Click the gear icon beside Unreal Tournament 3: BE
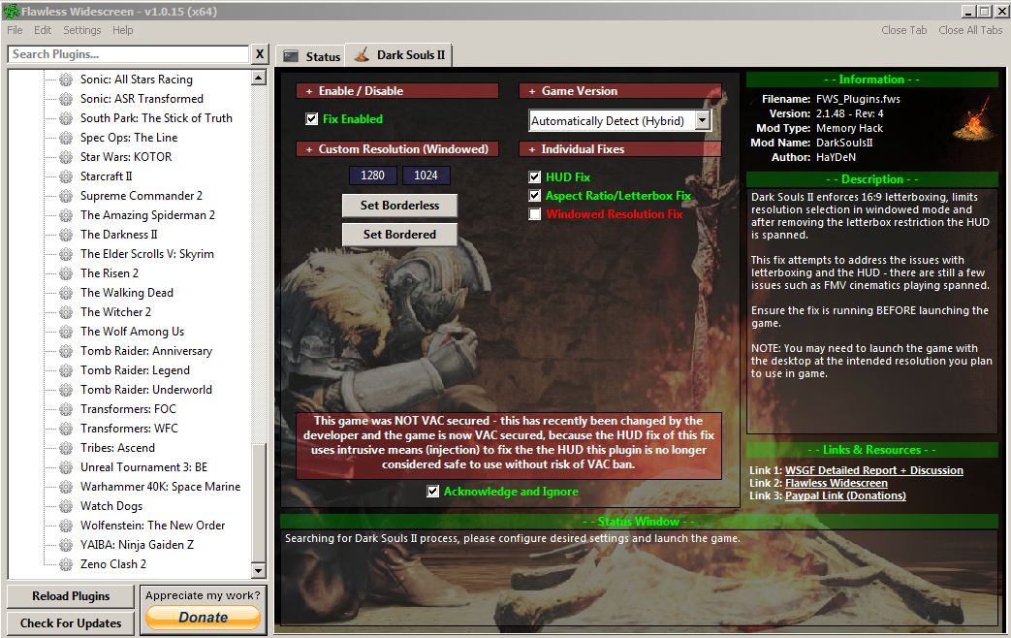The height and width of the screenshot is (638, 1011). (x=66, y=467)
